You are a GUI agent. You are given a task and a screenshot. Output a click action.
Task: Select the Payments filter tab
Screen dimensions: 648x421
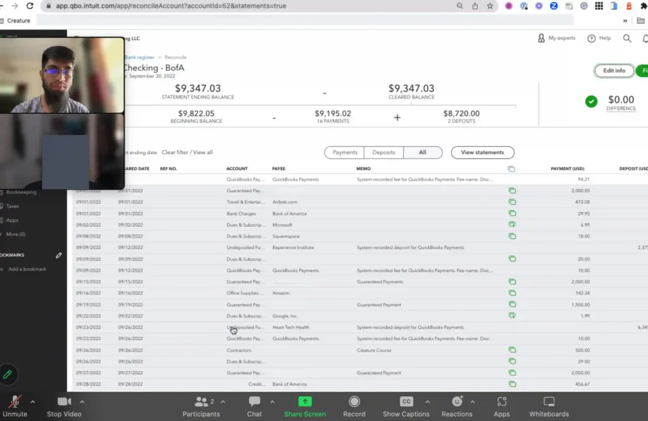click(x=345, y=152)
